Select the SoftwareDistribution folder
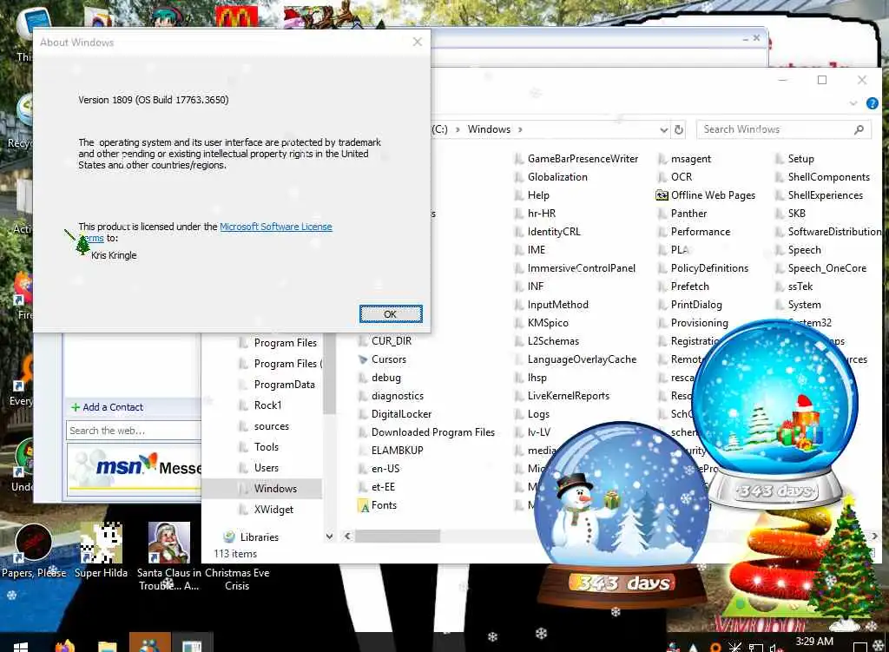889x652 pixels. click(827, 231)
